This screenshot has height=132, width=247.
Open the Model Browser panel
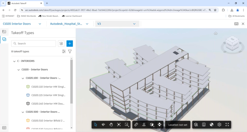[196, 125]
